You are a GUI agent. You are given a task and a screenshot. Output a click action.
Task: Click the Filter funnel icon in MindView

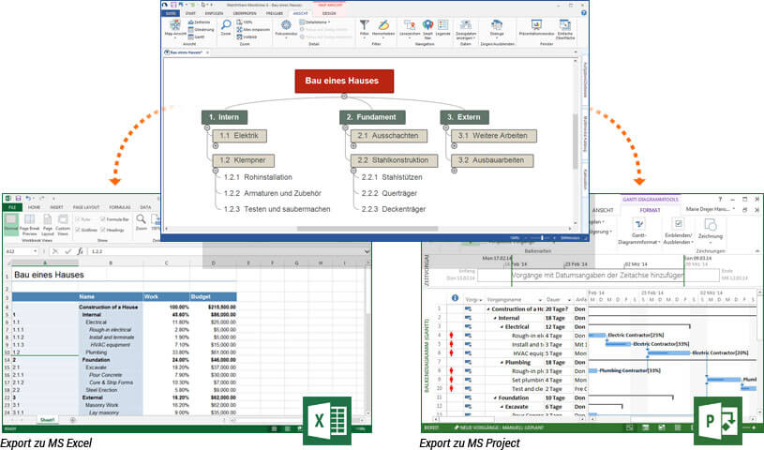(x=364, y=27)
